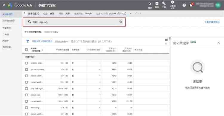Open the 方案概览 sidebar item

click(x=7, y=28)
